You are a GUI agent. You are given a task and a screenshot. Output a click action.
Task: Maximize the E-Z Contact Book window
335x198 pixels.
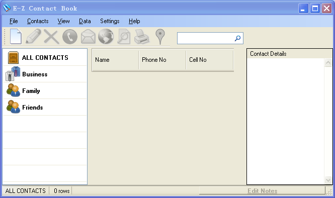tap(315, 9)
